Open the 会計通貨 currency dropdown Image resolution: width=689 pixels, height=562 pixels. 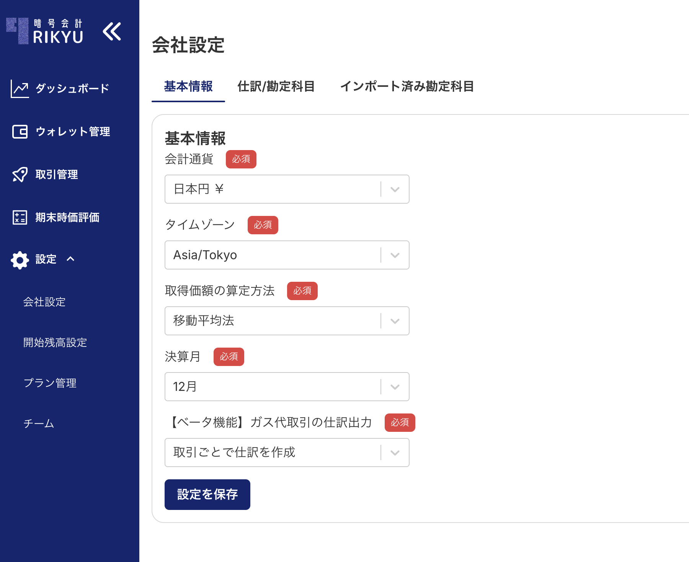click(287, 189)
